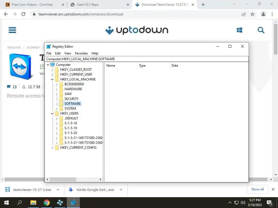Show hidden tray icons chevron
Screen dimensions: 278x208
230,203
